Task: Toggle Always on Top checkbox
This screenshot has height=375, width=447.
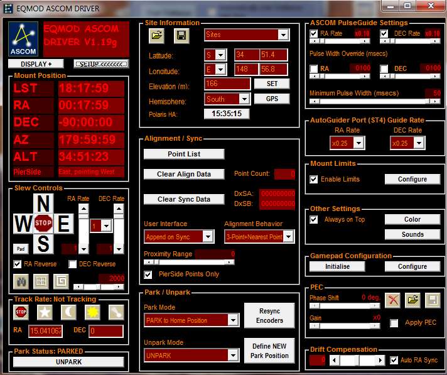Action: click(x=313, y=220)
